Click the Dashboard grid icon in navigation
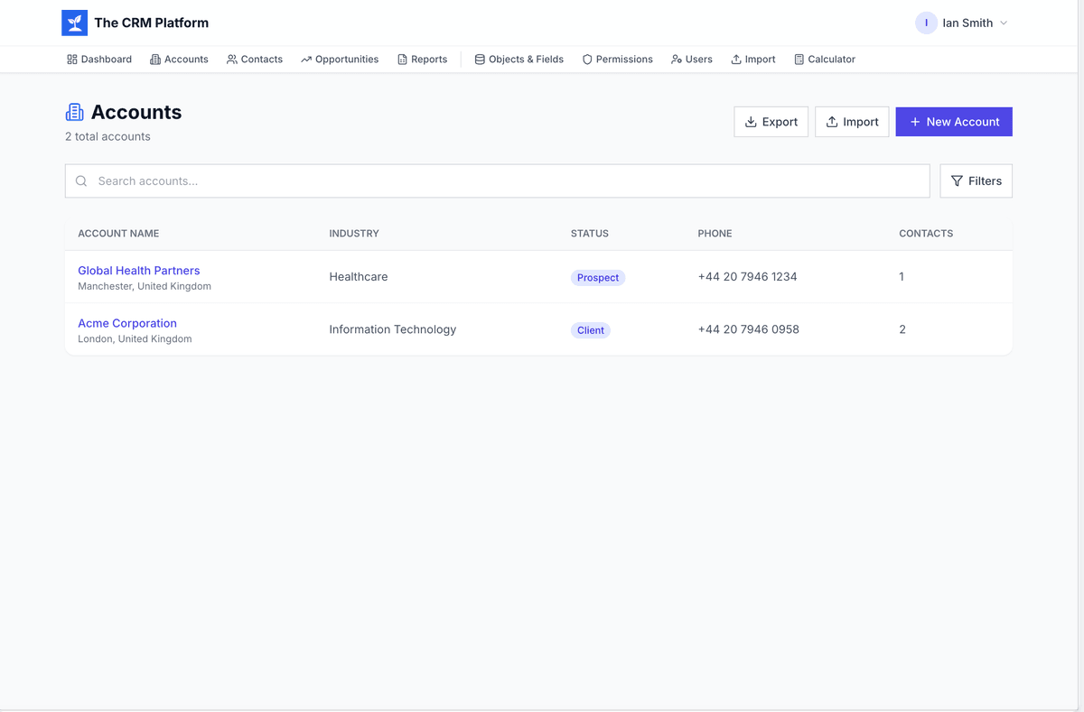Viewport: 1084px width, 712px height. (72, 60)
